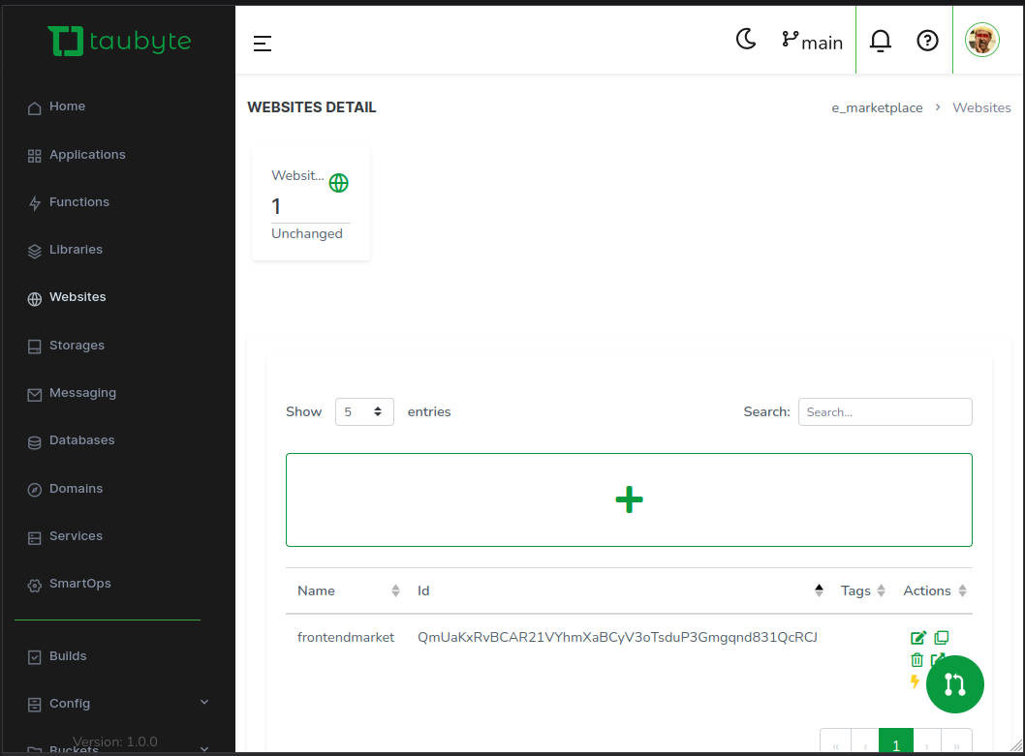Screen dimensions: 1025x756
Task: Delete the frontendmarket website
Action: [x=917, y=660]
